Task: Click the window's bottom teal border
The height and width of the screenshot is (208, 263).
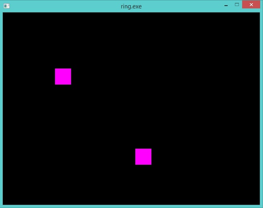Action: pyautogui.click(x=131, y=206)
